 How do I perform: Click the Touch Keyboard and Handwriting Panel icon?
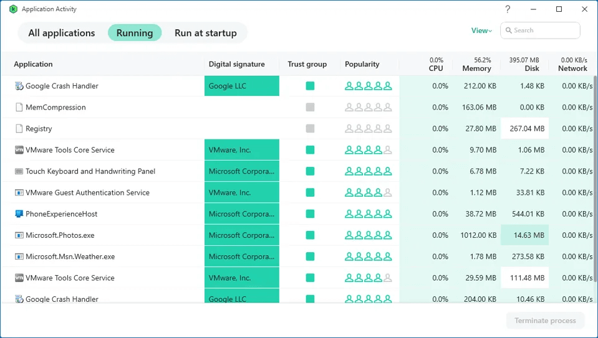pos(19,171)
